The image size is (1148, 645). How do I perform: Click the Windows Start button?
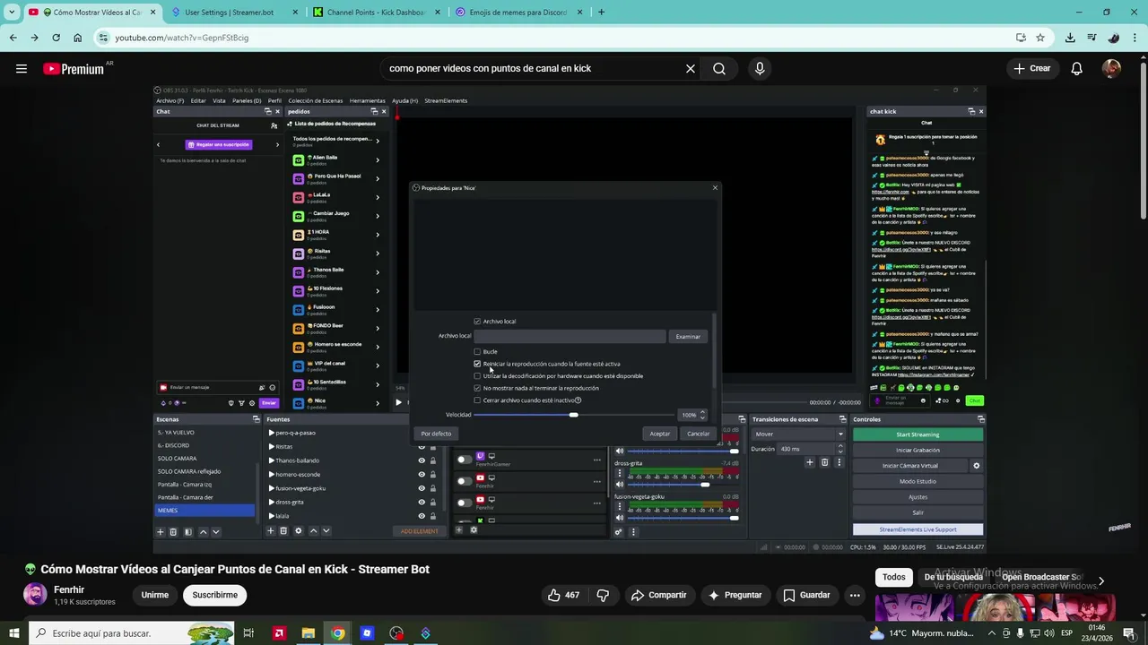[13, 633]
